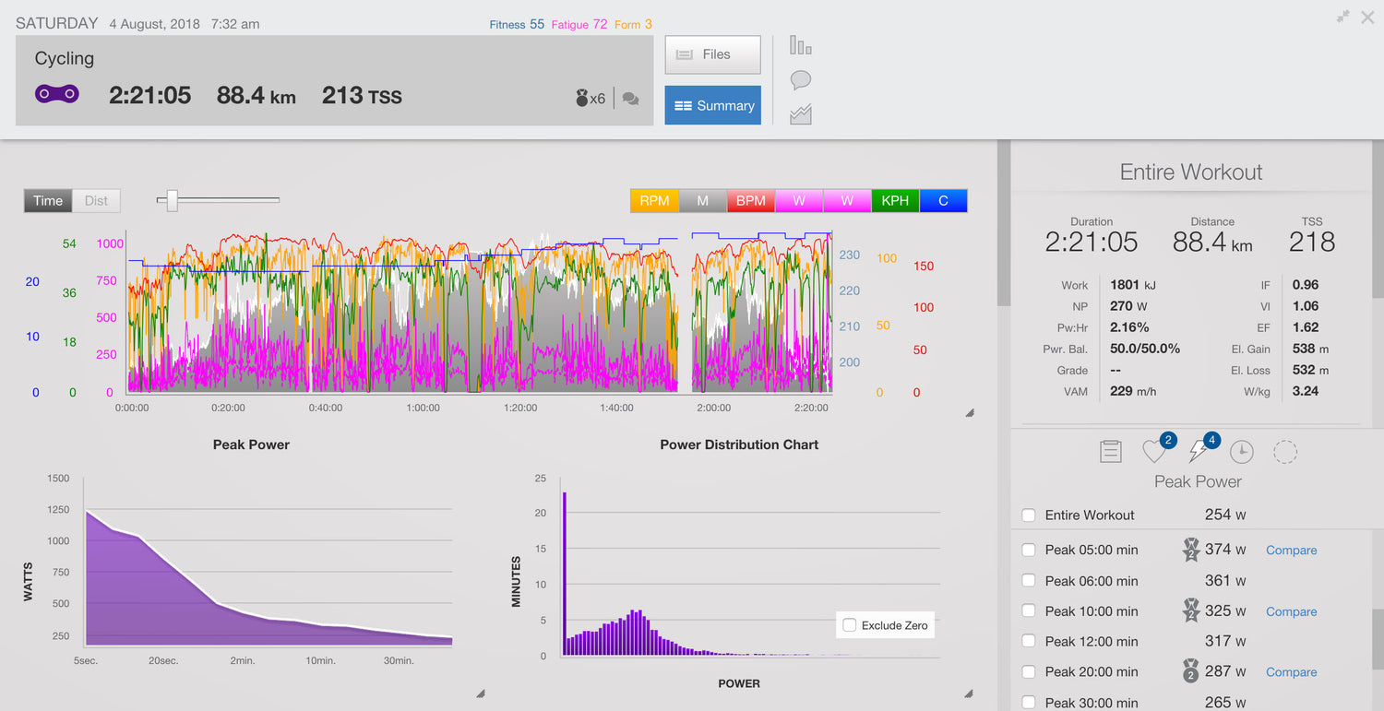Select the lightning bolt power icon

click(1199, 451)
